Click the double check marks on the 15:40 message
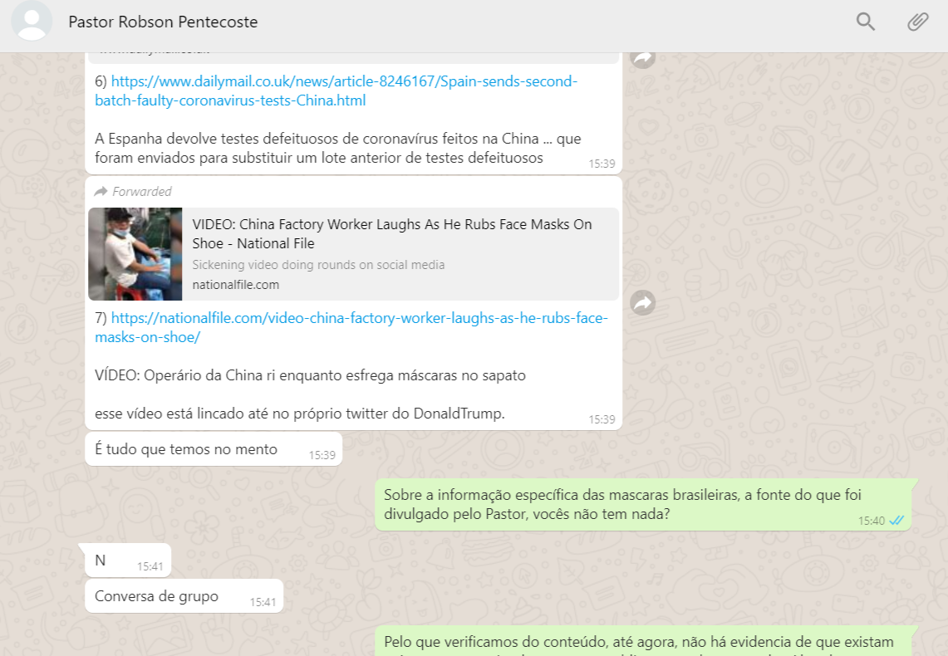This screenshot has width=948, height=656. click(896, 520)
